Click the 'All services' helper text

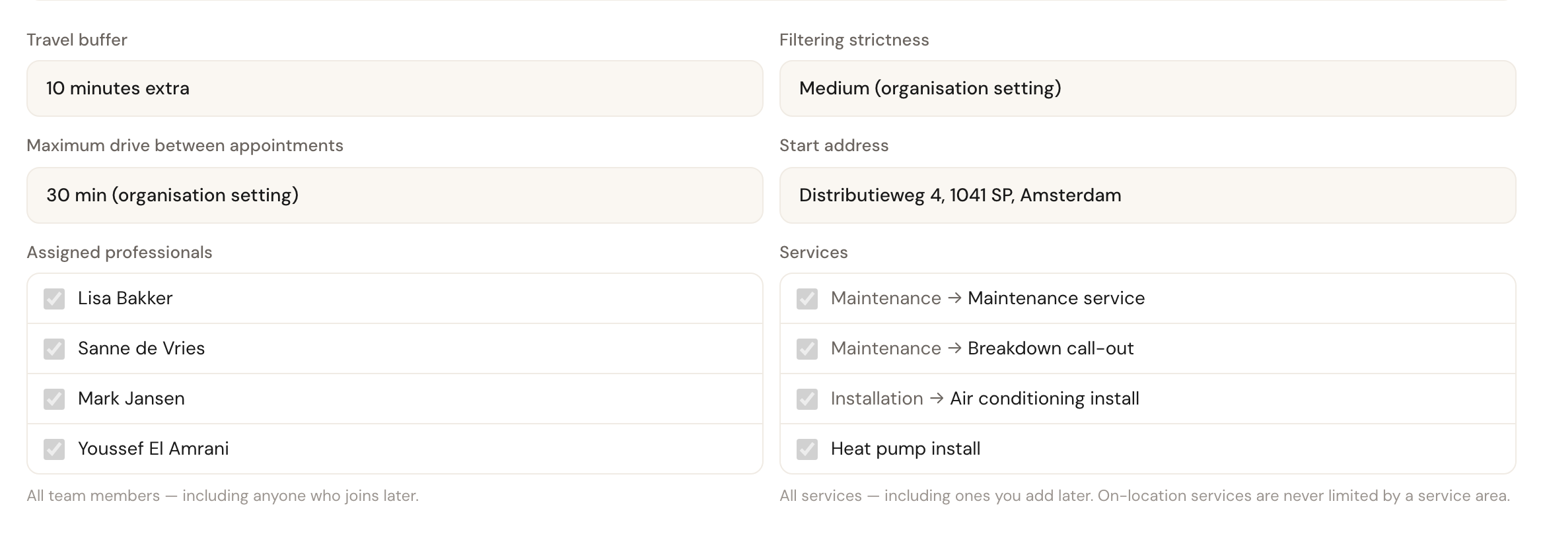tap(1145, 496)
